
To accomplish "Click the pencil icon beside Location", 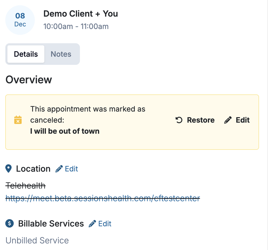I will 59,169.
